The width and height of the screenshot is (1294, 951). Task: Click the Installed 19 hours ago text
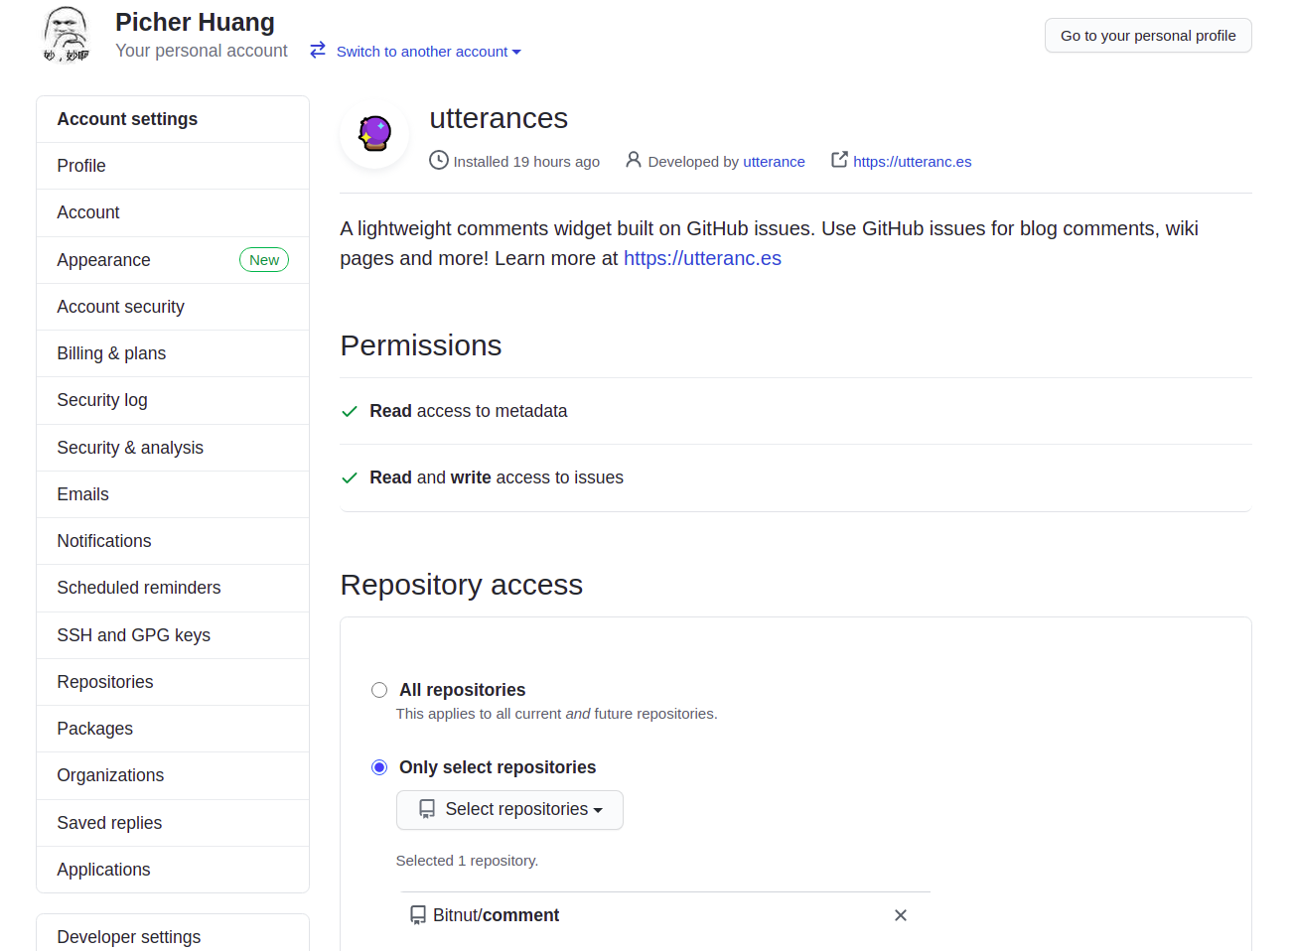coord(526,162)
